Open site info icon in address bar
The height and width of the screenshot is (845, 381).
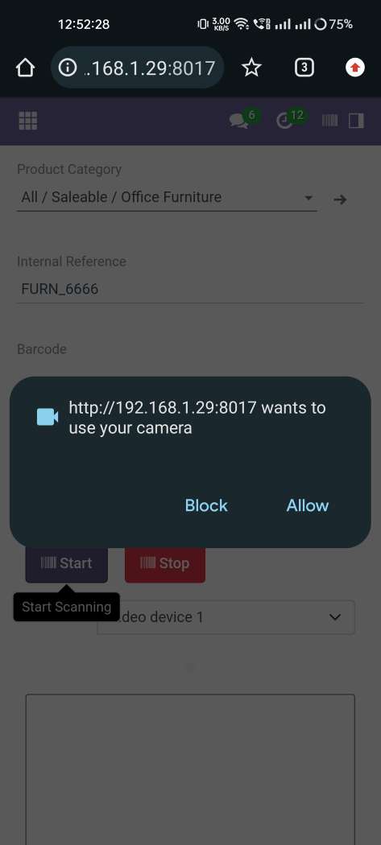tap(67, 68)
